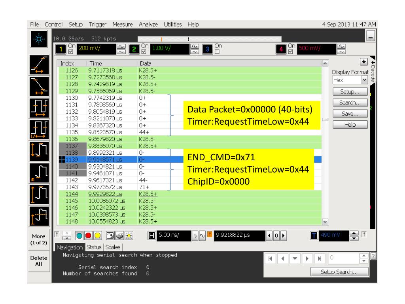Image resolution: width=405 pixels, height=304 pixels.
Task: Select the frequency (1/period) measurement icon
Action: pyautogui.click(x=39, y=129)
